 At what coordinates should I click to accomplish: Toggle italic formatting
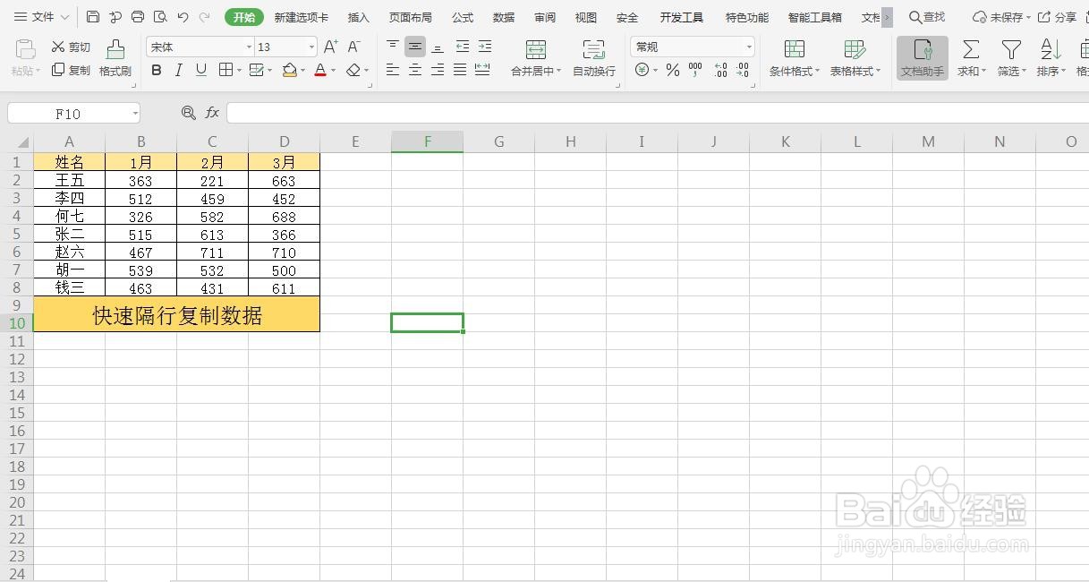coord(178,70)
